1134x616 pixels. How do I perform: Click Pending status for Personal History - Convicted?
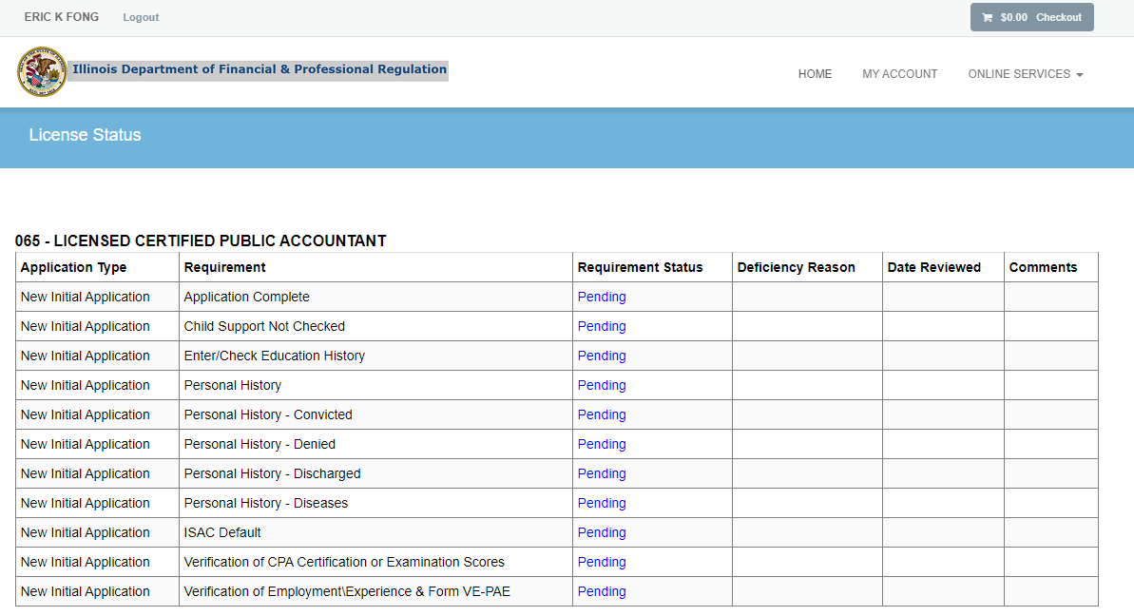[x=602, y=415]
